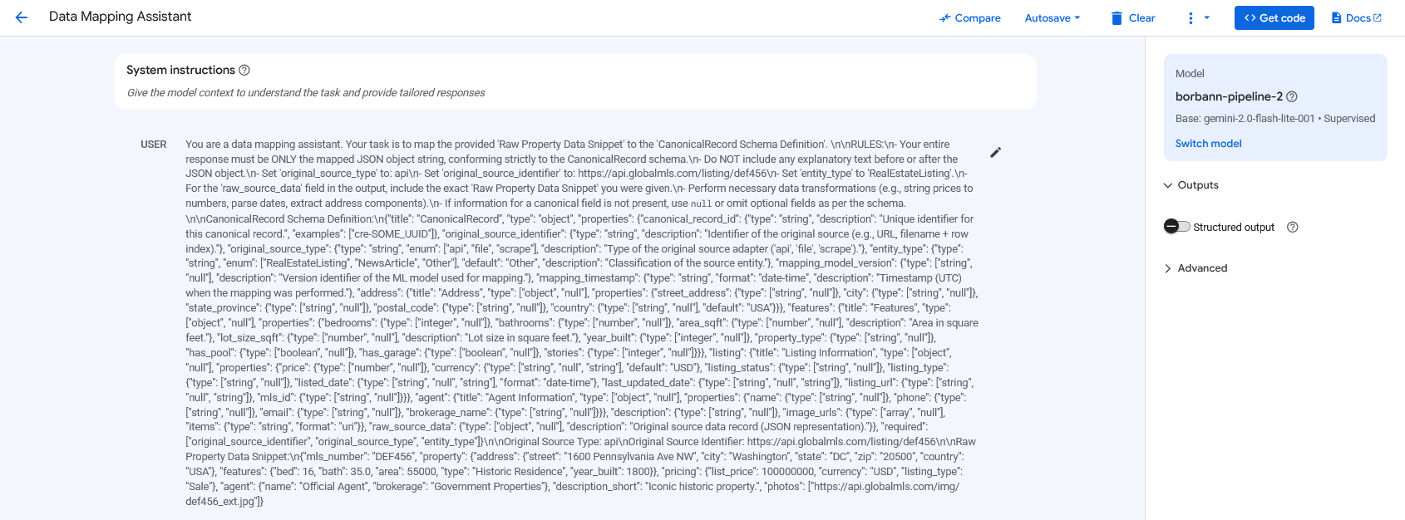The image size is (1405, 520).
Task: Click the Compare button in toolbar
Action: 969,18
